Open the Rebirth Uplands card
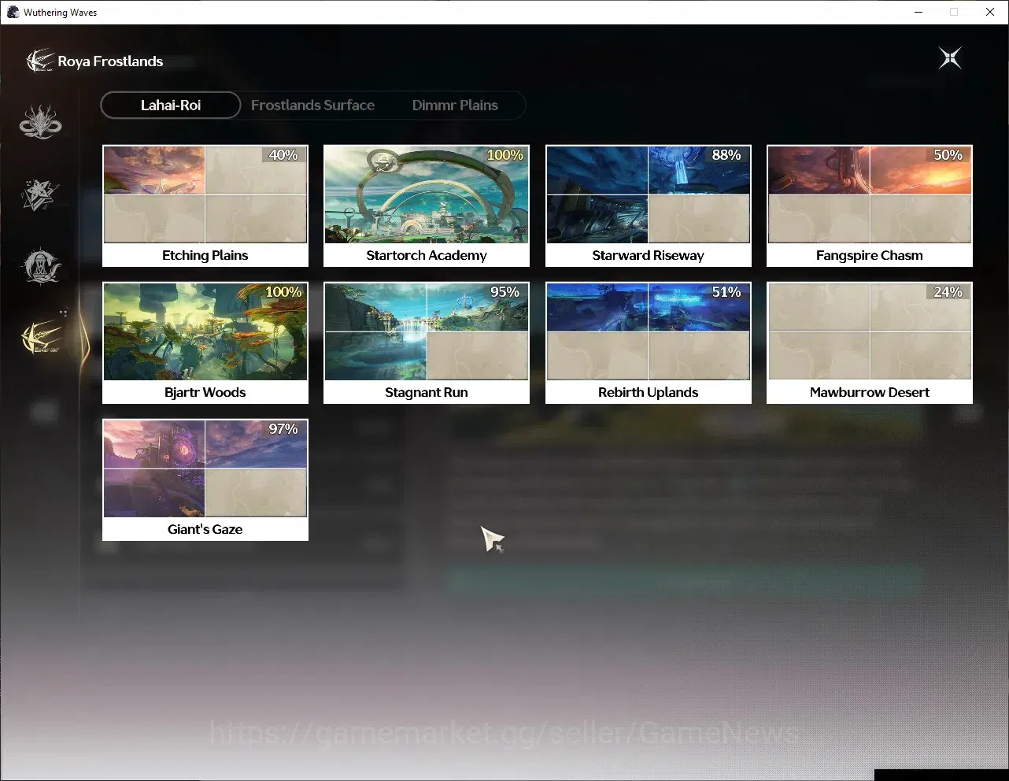This screenshot has width=1009, height=781. point(649,342)
